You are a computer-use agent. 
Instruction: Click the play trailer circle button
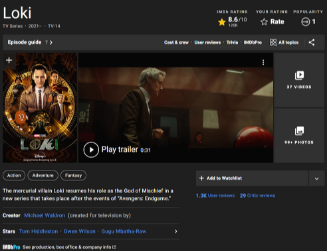tap(91, 150)
